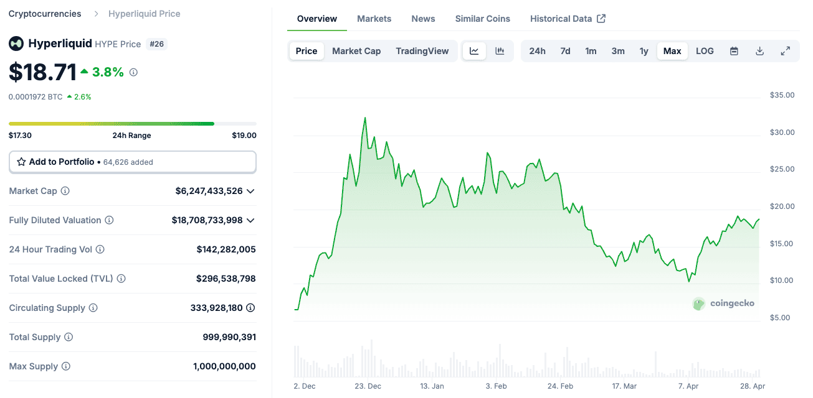Click info icon next to Circulating Supply value
The height and width of the screenshot is (398, 813).
coord(250,308)
